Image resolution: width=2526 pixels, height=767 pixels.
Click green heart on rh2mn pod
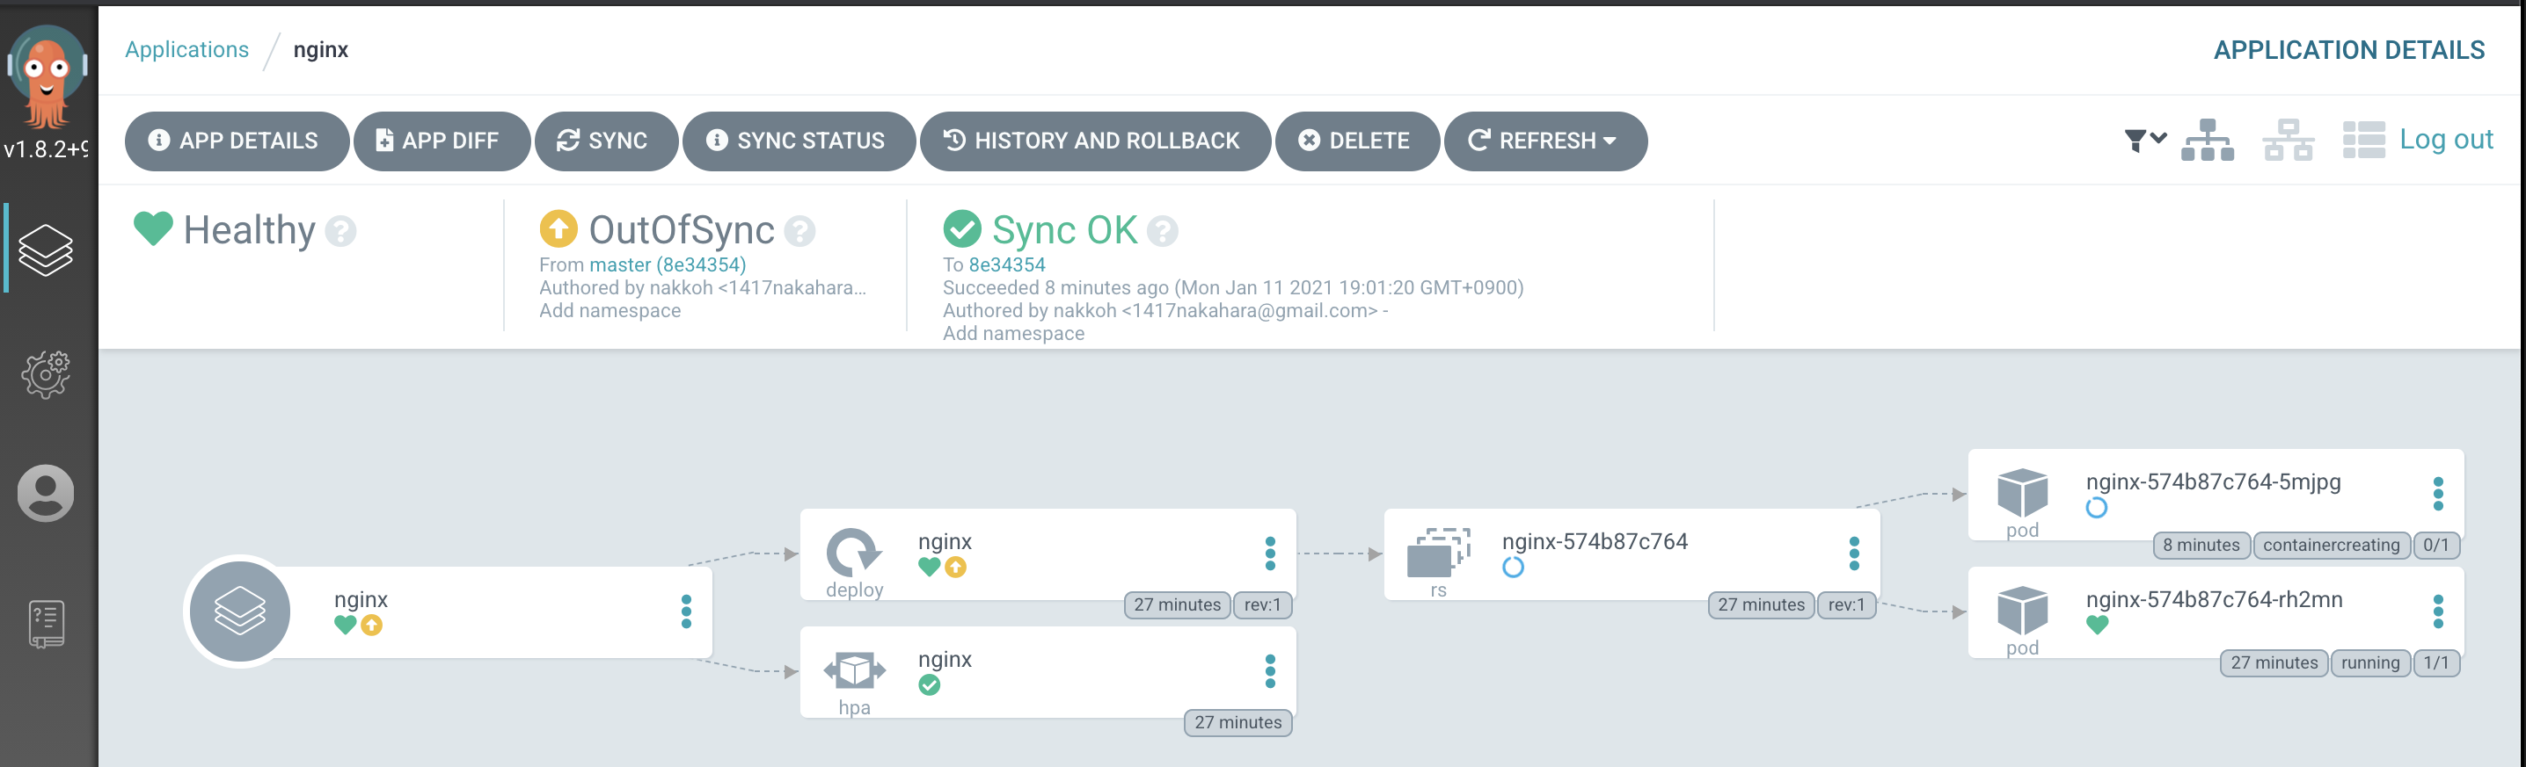(2097, 625)
